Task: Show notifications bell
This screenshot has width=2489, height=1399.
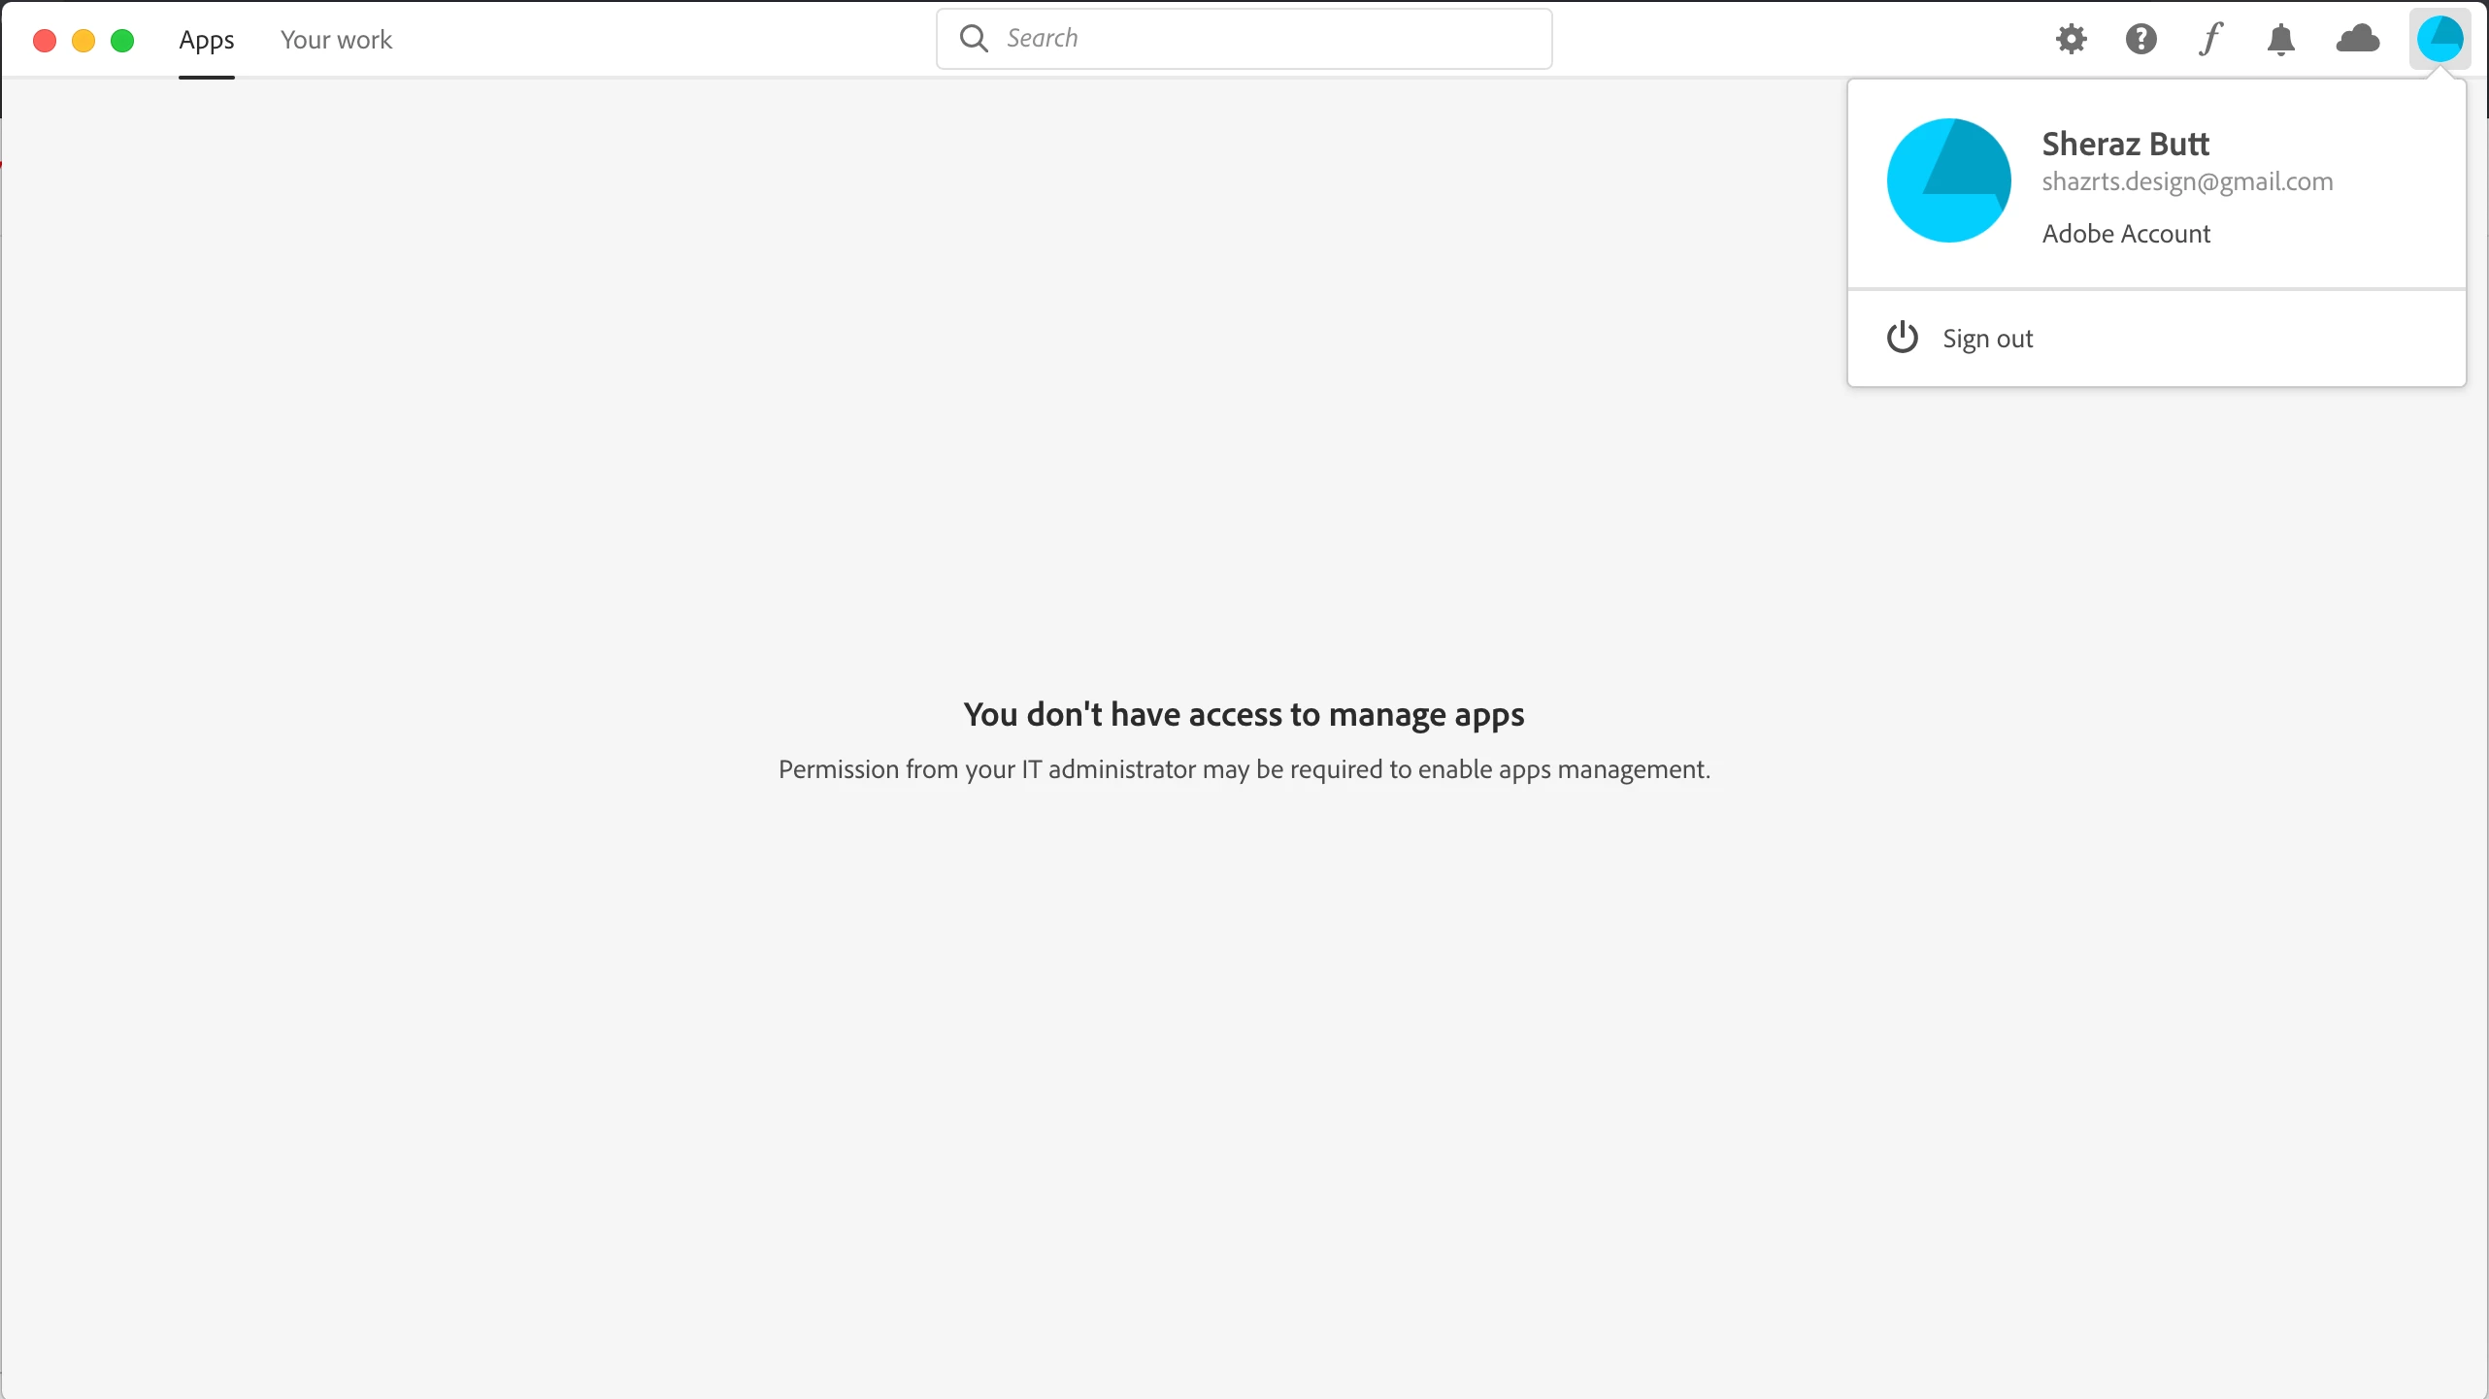Action: (2280, 40)
